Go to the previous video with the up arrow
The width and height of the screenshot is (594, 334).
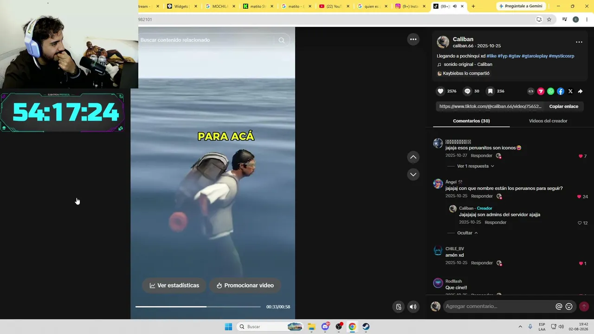click(x=413, y=157)
